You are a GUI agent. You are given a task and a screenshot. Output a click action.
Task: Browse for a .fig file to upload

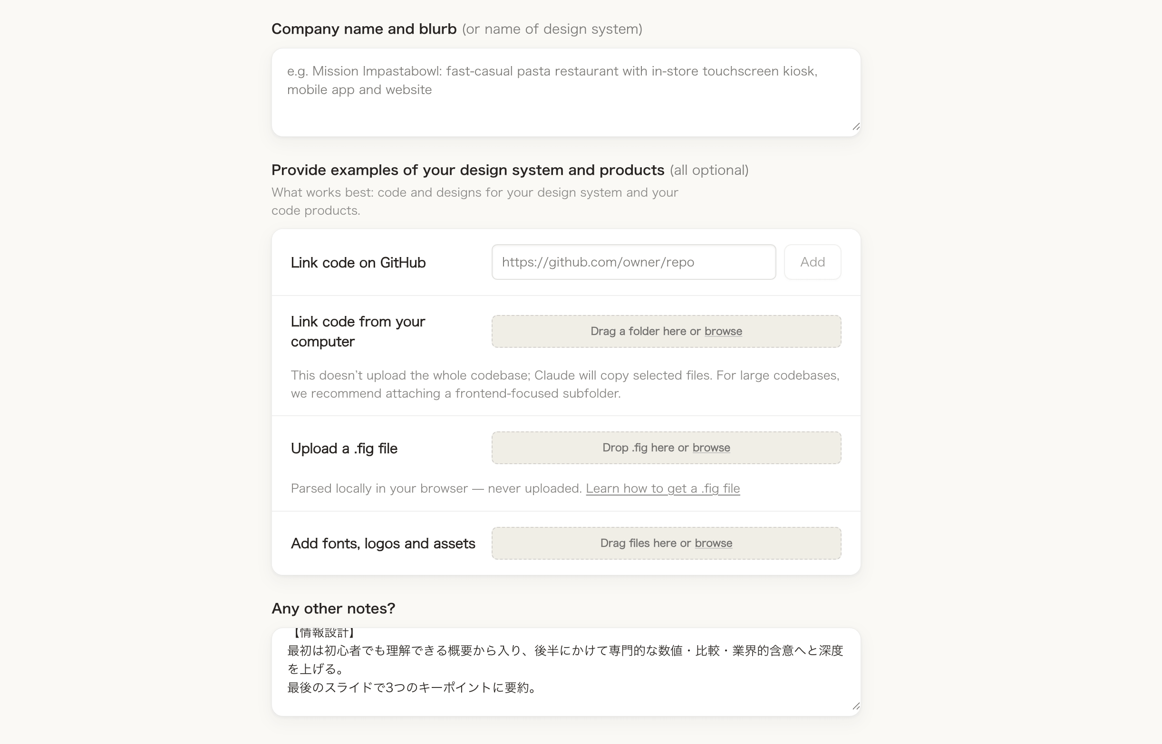click(711, 448)
